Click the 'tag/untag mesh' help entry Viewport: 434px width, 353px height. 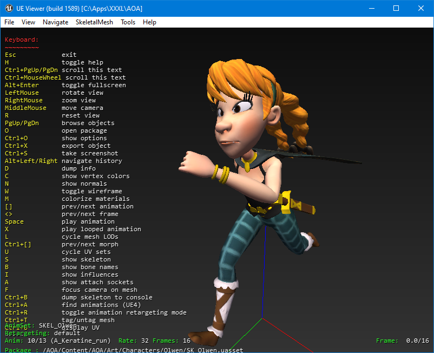88,320
